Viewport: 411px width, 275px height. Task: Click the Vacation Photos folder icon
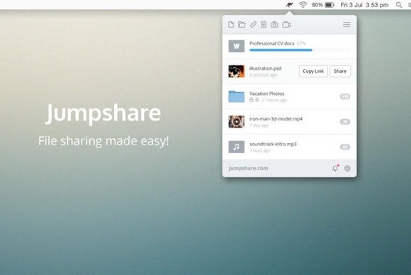click(x=236, y=96)
